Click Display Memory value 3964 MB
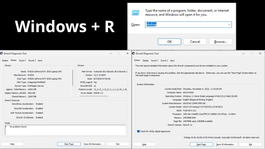This screenshot has height=149, width=265. 31,93
